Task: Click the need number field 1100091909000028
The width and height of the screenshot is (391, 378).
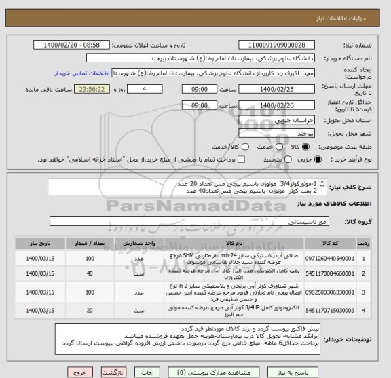Action: point(276,45)
